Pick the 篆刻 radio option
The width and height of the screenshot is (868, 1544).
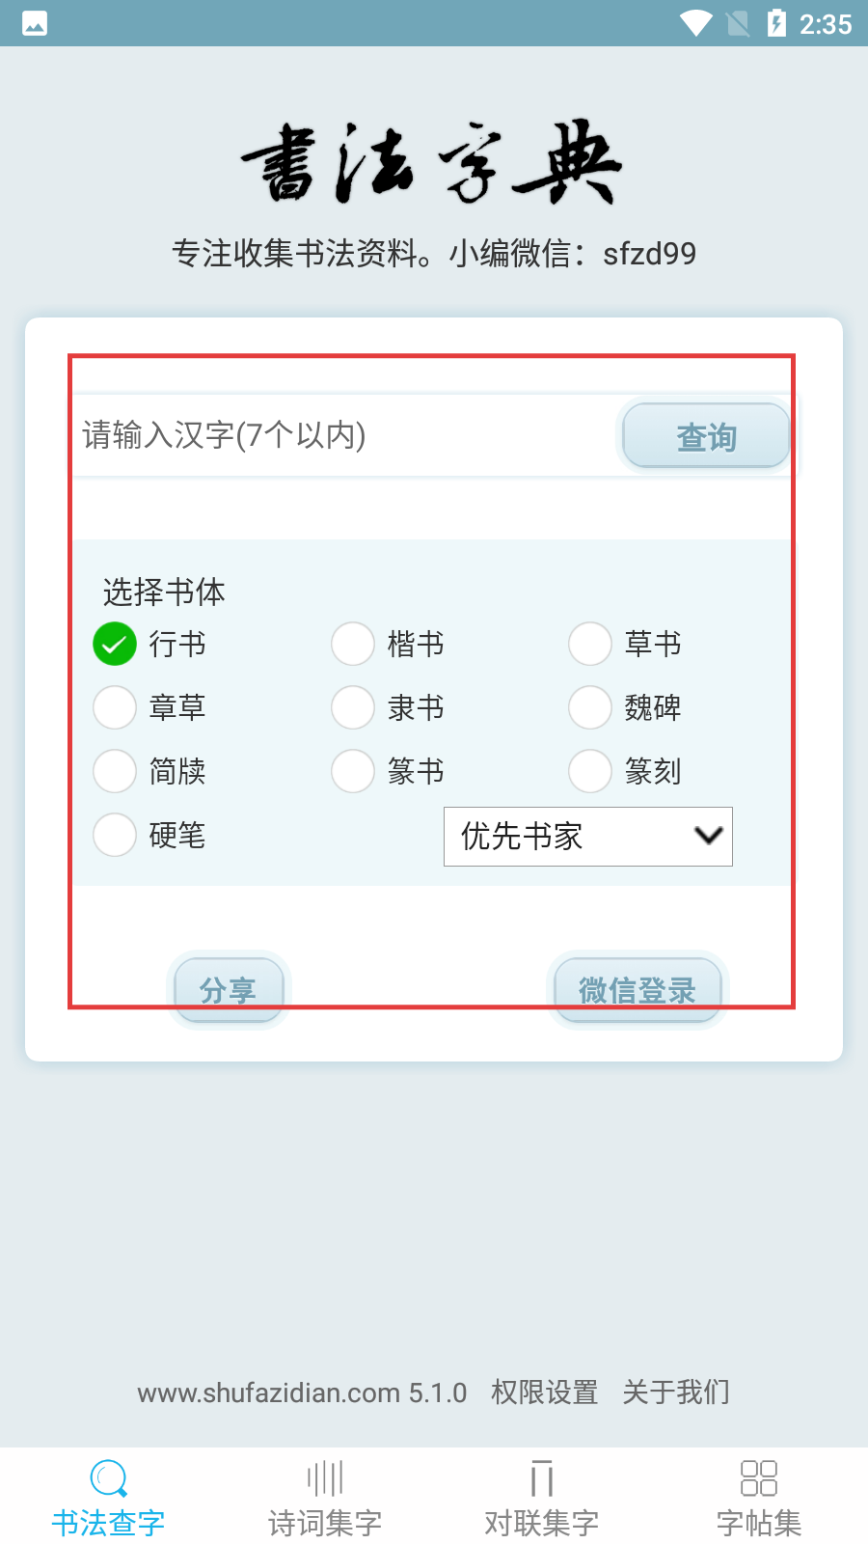(x=590, y=771)
